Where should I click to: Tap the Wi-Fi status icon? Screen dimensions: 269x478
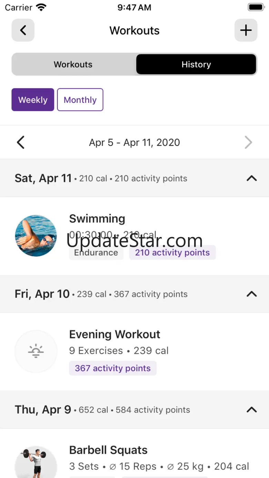click(41, 8)
